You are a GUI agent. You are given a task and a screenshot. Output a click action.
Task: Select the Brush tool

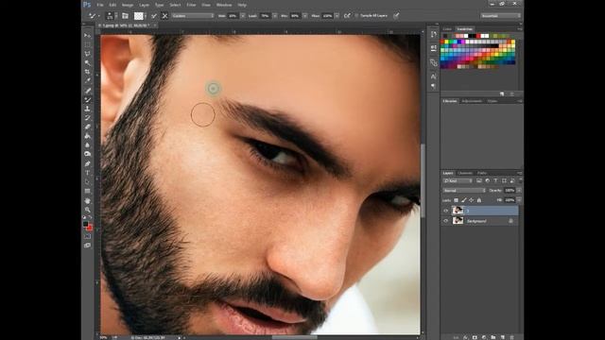[88, 100]
